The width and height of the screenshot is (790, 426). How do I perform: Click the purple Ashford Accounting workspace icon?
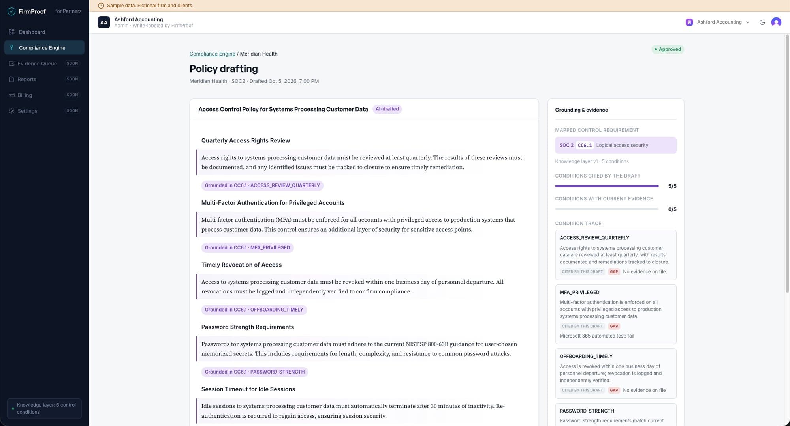click(x=689, y=22)
